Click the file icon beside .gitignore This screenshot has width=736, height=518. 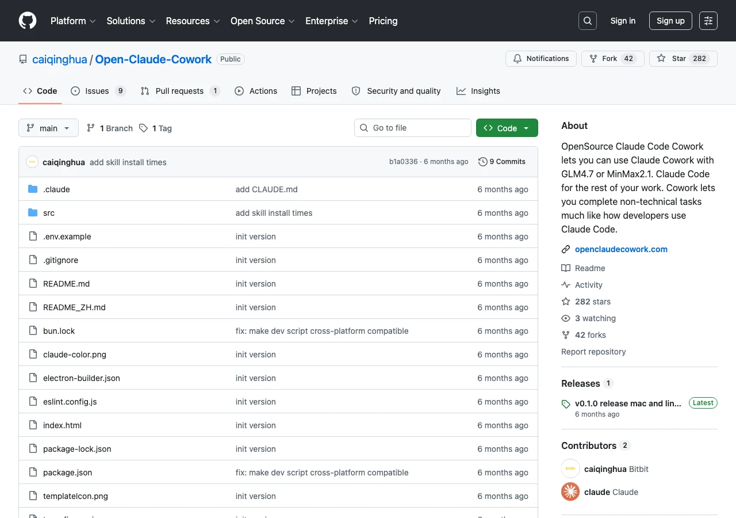(33, 260)
